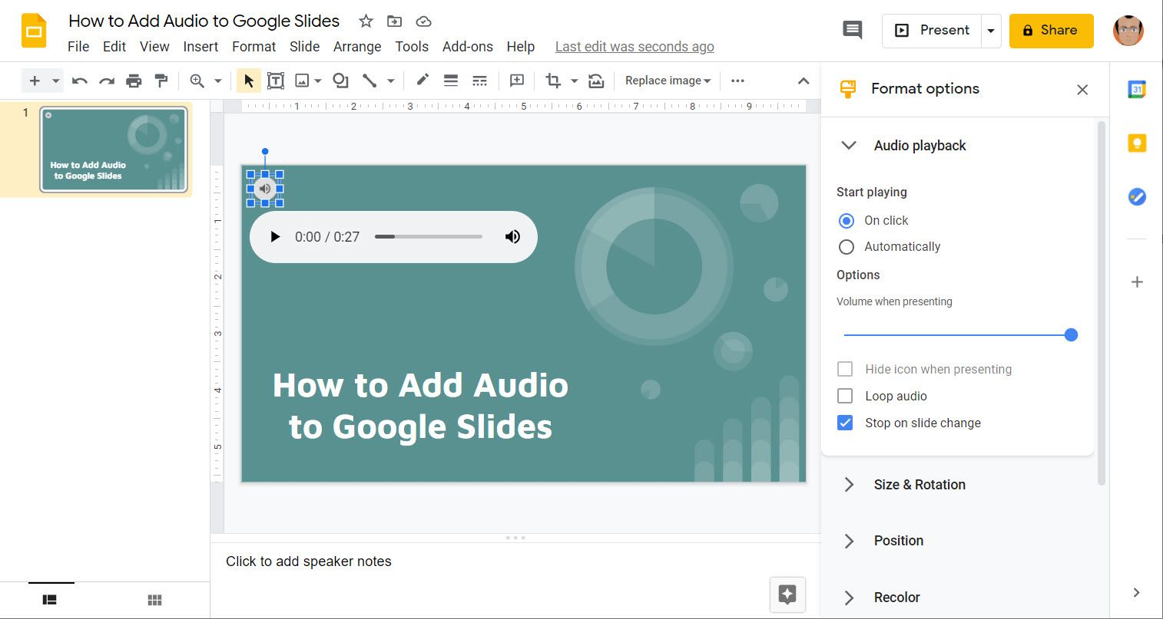Open the Arrange menu

tap(356, 47)
